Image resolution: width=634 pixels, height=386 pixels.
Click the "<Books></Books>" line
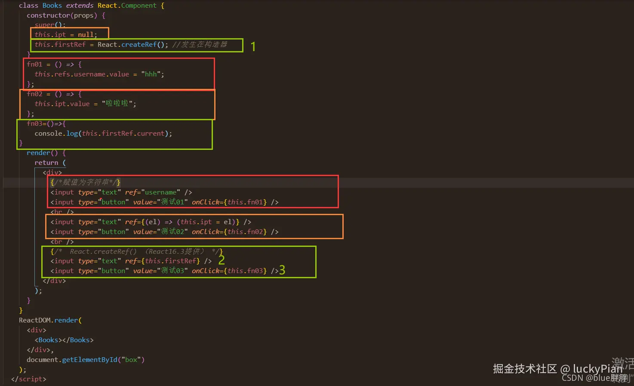64,340
